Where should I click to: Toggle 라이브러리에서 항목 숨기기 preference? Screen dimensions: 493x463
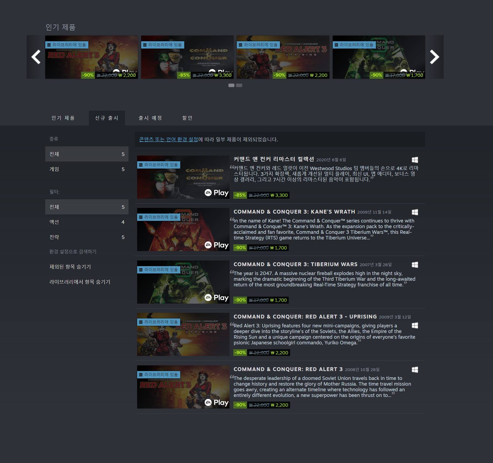pos(80,282)
